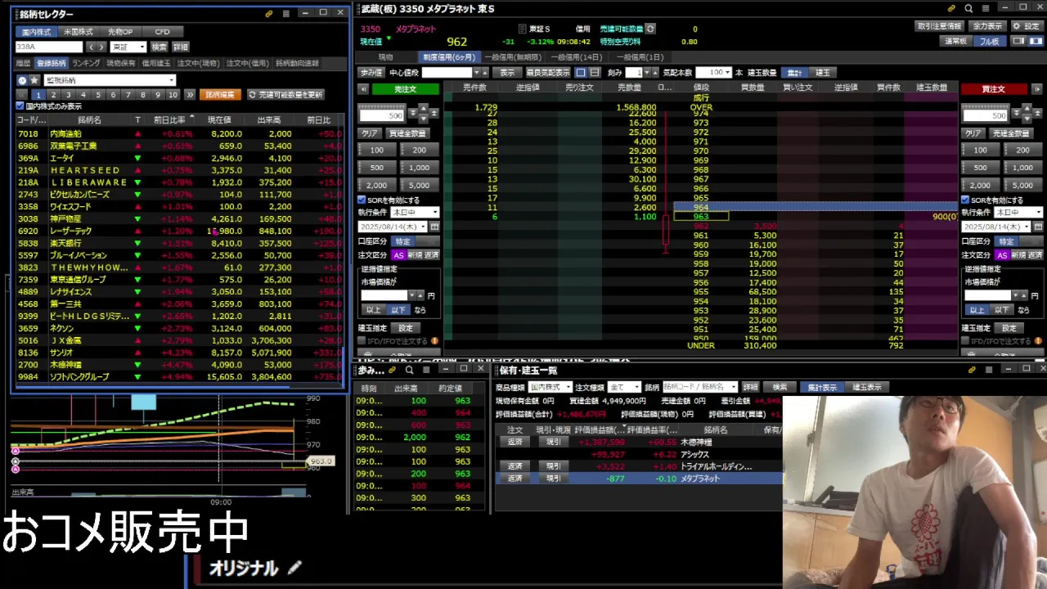The image size is (1047, 589).
Task: Click sell-side quantity field showing 500
Action: tap(382, 115)
